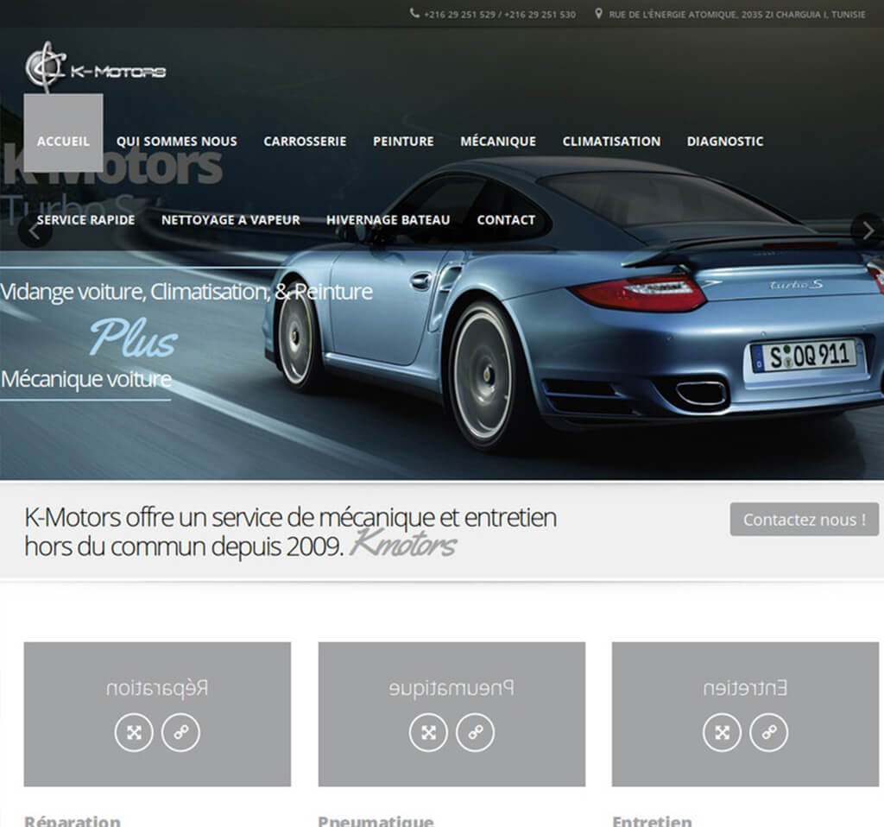884x827 pixels.
Task: Go to Climatisation page
Action: [611, 141]
